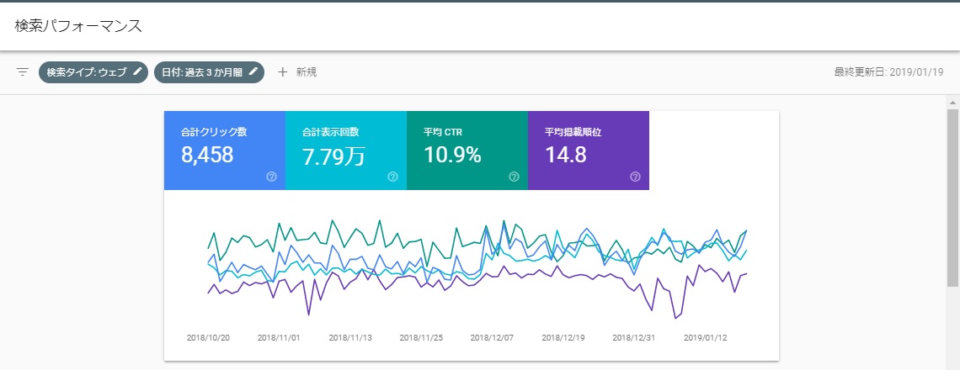Viewport: 960px width, 370px height.
Task: Open help icon on 平均 CTR card
Action: [x=515, y=177]
